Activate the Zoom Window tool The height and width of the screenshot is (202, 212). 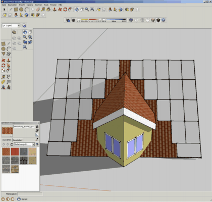[30, 37]
